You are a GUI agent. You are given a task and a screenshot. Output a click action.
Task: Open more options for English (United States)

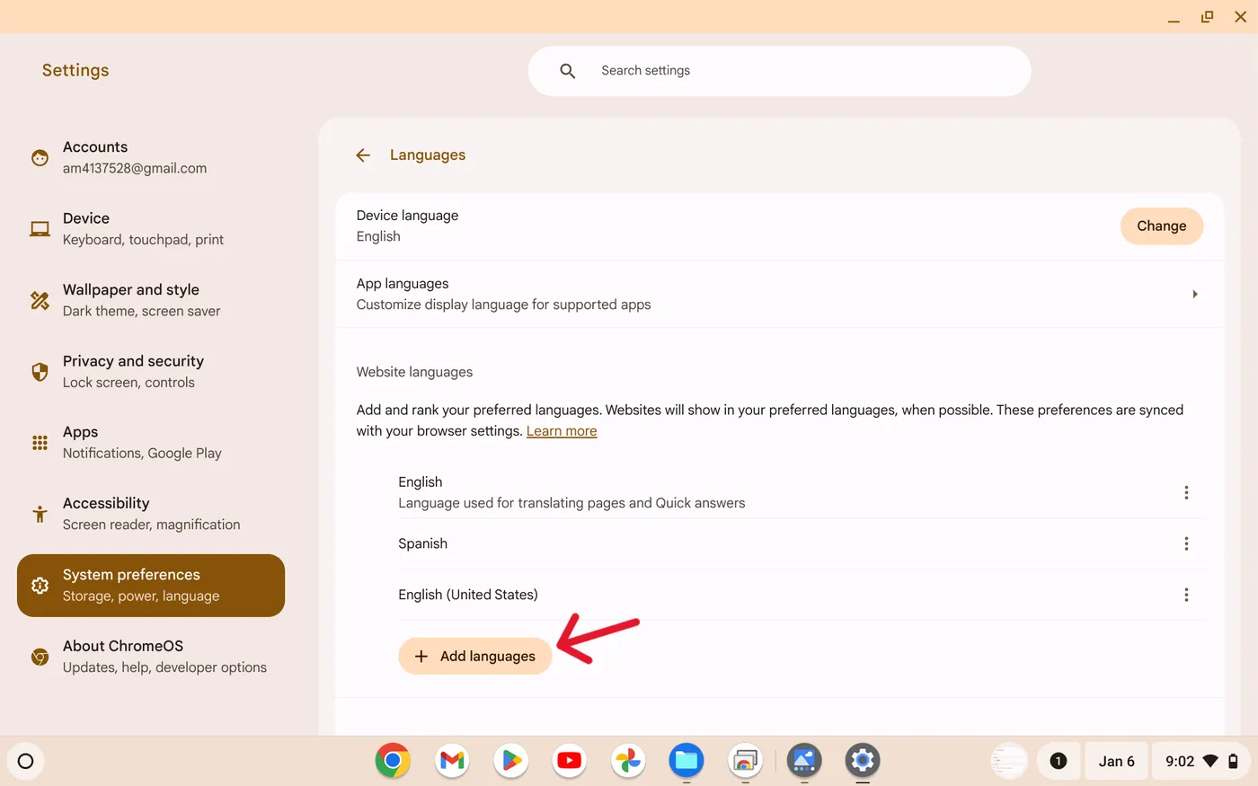click(x=1186, y=595)
